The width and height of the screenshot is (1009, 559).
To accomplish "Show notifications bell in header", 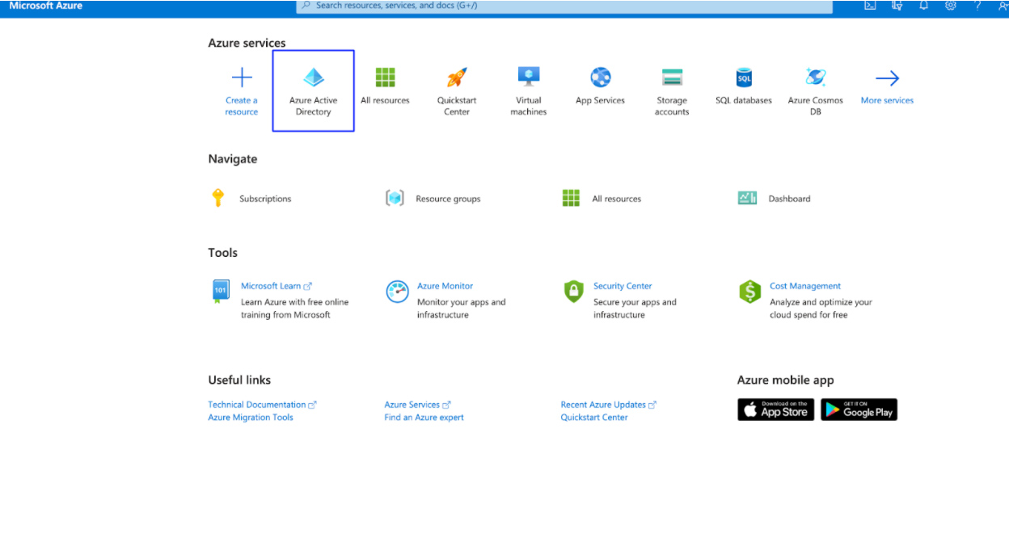I will tap(923, 6).
